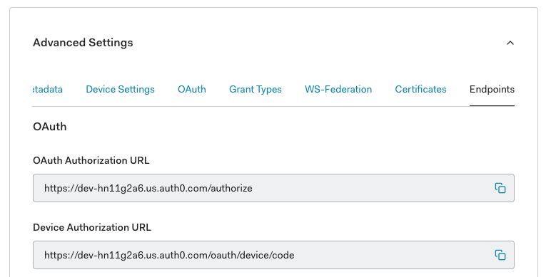
Task: Click the OAuth Authorization URL label
Action: pos(91,160)
